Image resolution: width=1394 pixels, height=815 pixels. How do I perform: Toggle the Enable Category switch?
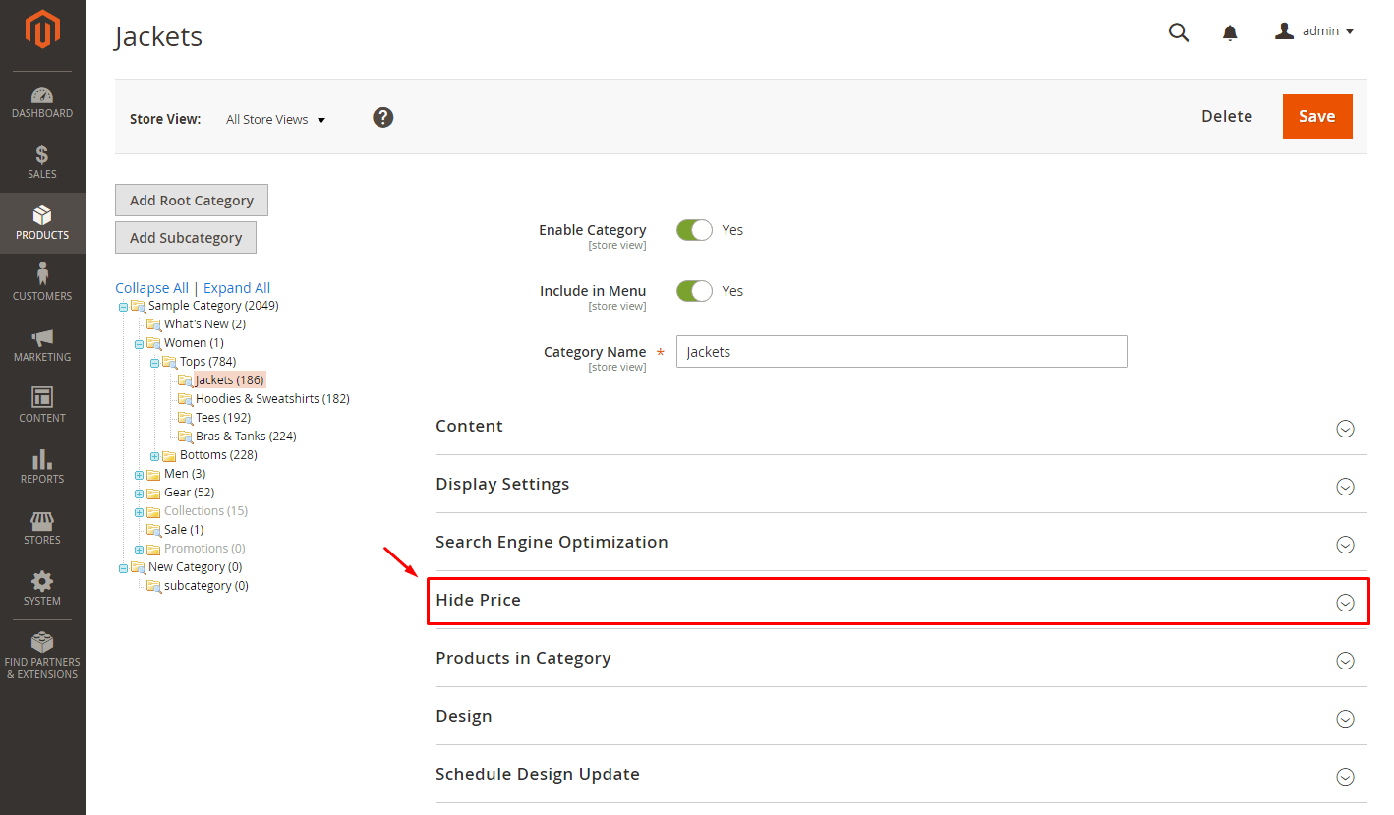click(x=694, y=230)
